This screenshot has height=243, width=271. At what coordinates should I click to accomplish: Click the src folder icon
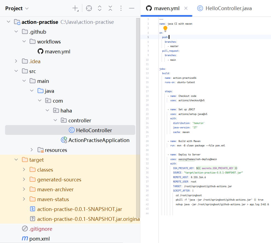(25, 71)
